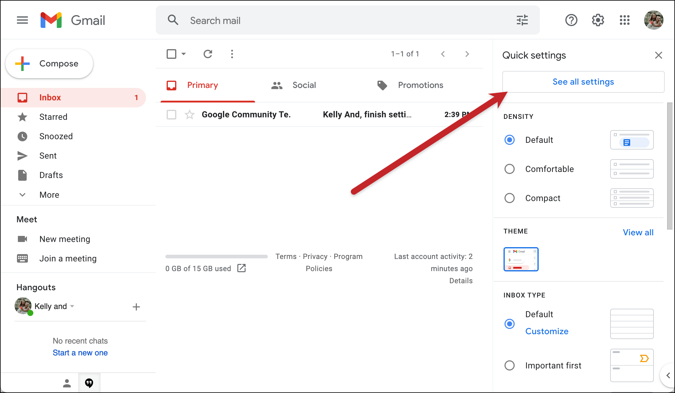The image size is (675, 393).
Task: Open the account profile avatar
Action: click(653, 20)
